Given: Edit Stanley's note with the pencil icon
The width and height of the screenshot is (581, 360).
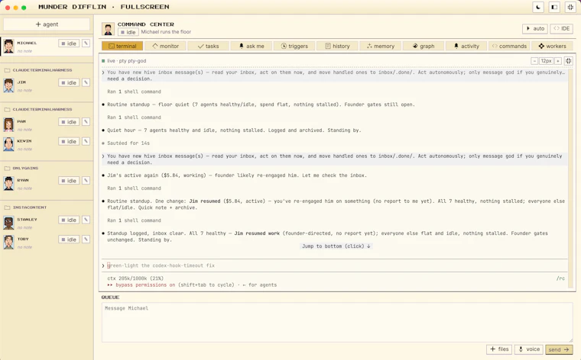Looking at the screenshot, I should (86, 220).
